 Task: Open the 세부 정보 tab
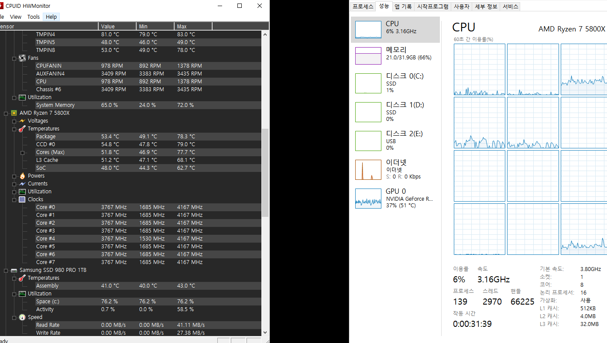point(486,7)
